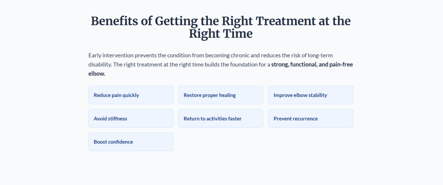This screenshot has height=185, width=443.
Task: Click the word disability in the paragraph
Action: click(99, 65)
